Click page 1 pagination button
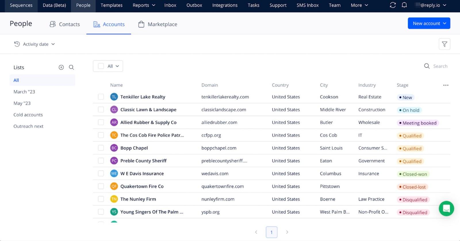Screen dimensions: 460x241 click(x=271, y=232)
